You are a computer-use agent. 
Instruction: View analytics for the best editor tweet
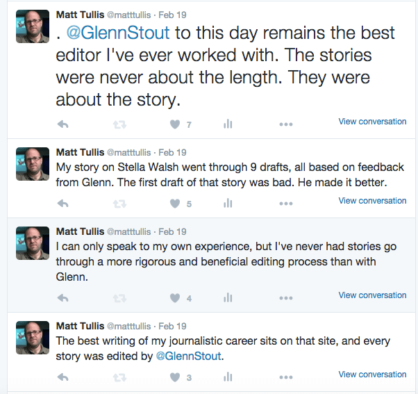pyautogui.click(x=227, y=124)
